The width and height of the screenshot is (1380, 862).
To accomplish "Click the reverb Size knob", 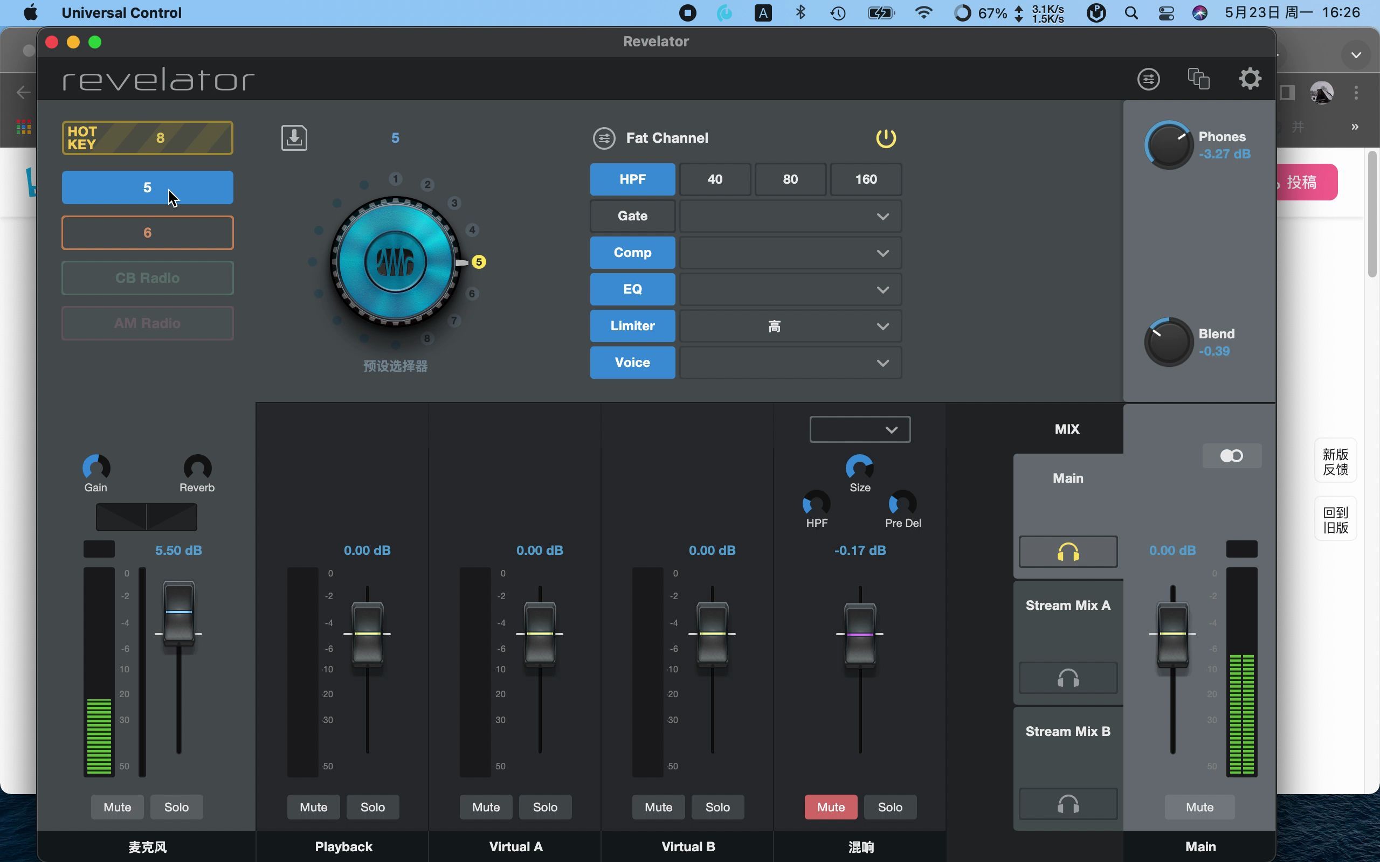I will pyautogui.click(x=859, y=468).
